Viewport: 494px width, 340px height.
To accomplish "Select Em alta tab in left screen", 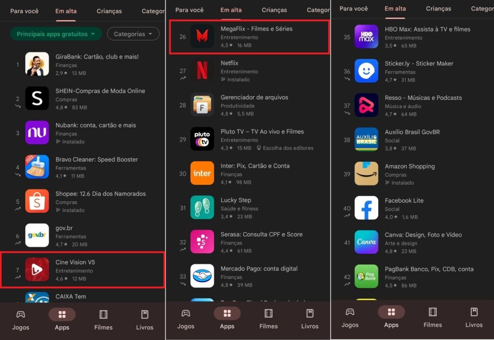I will [x=66, y=11].
